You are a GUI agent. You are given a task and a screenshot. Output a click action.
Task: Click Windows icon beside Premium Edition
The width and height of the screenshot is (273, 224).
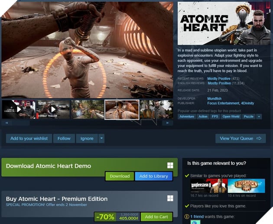point(170,198)
